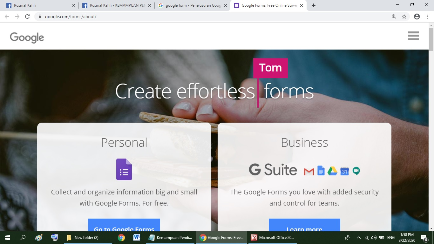
Task: Click the address bar URL field
Action: [213, 17]
